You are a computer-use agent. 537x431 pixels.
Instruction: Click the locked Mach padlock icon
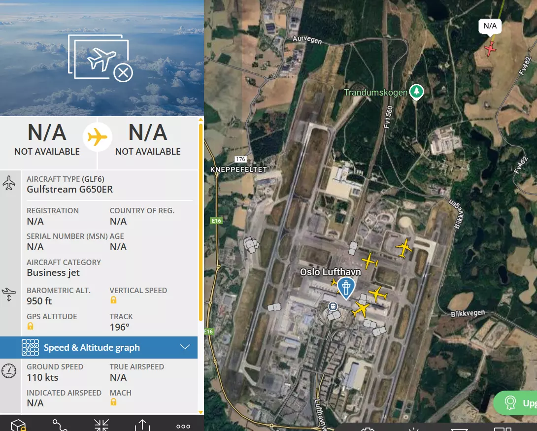click(113, 402)
